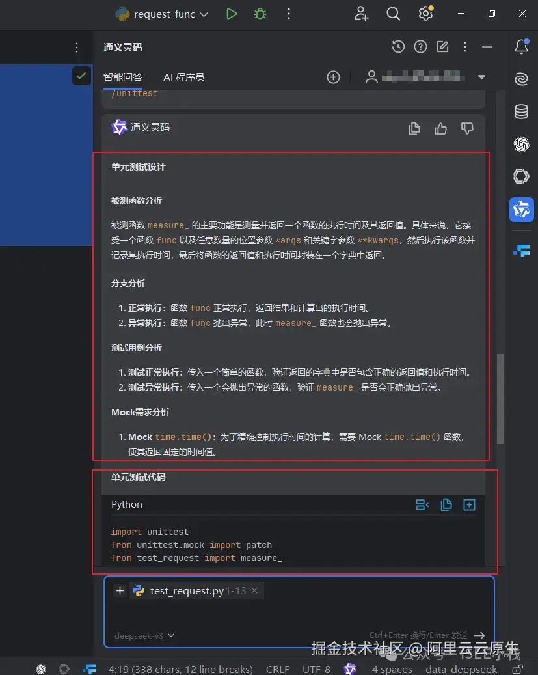Screen dimensions: 538x675
Task: Select the 智能问答 tab
Action: (x=123, y=76)
